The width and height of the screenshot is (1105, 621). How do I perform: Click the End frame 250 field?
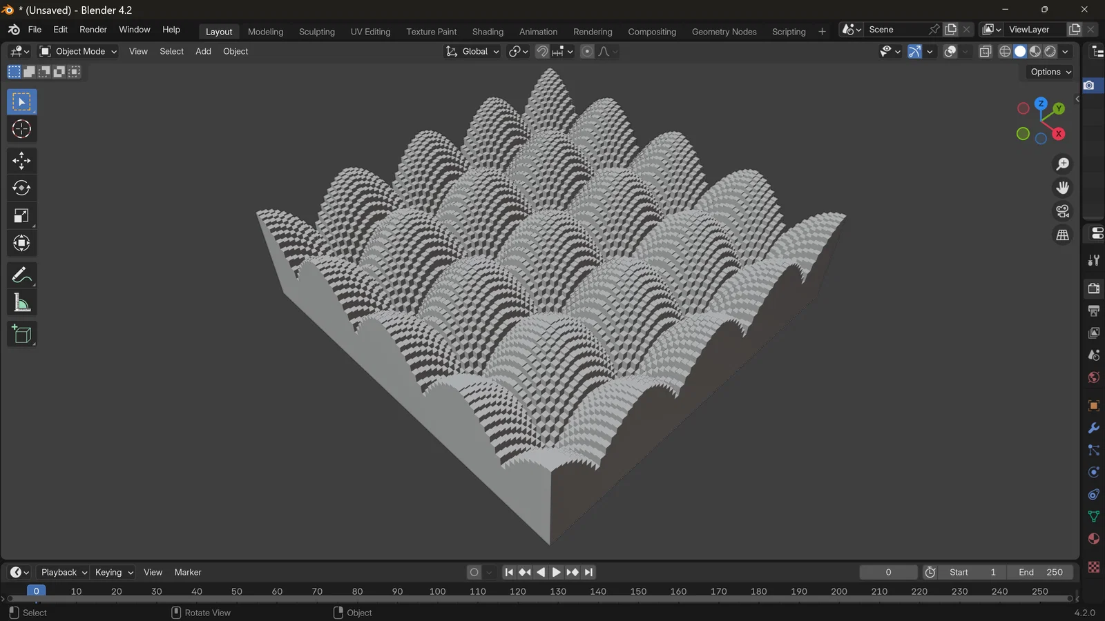pos(1041,572)
